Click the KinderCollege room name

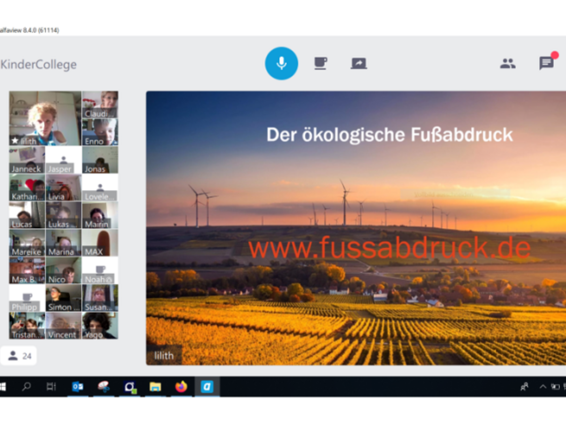coord(38,65)
